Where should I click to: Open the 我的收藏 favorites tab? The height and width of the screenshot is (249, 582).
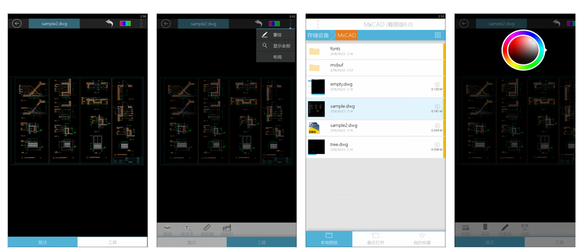click(422, 239)
